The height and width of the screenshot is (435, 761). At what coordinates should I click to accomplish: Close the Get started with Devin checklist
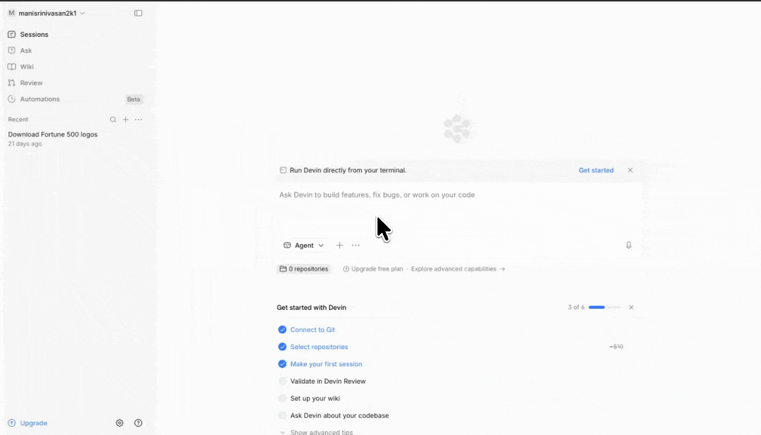tap(631, 308)
